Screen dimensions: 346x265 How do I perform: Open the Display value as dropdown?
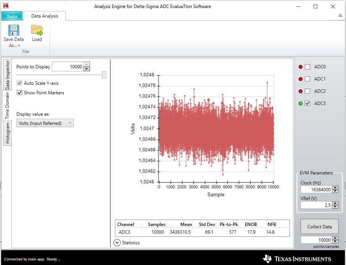pos(45,123)
